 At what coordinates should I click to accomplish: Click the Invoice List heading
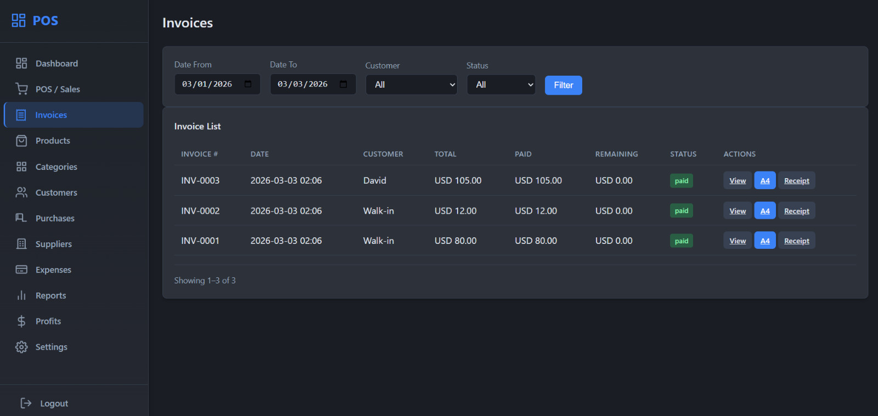(x=198, y=126)
